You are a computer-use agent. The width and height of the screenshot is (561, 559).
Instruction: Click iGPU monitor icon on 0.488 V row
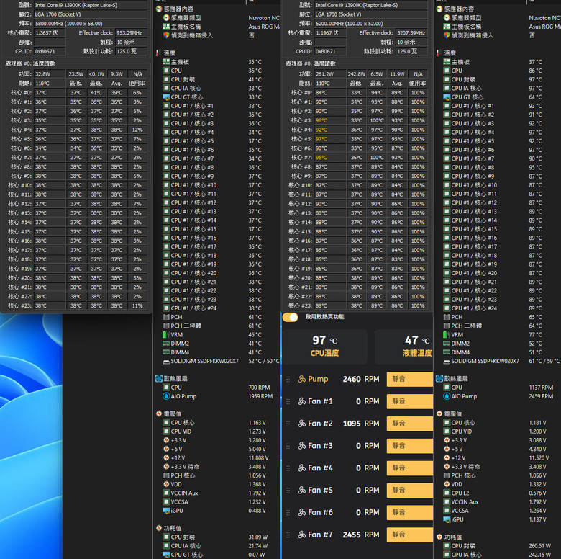166,511
